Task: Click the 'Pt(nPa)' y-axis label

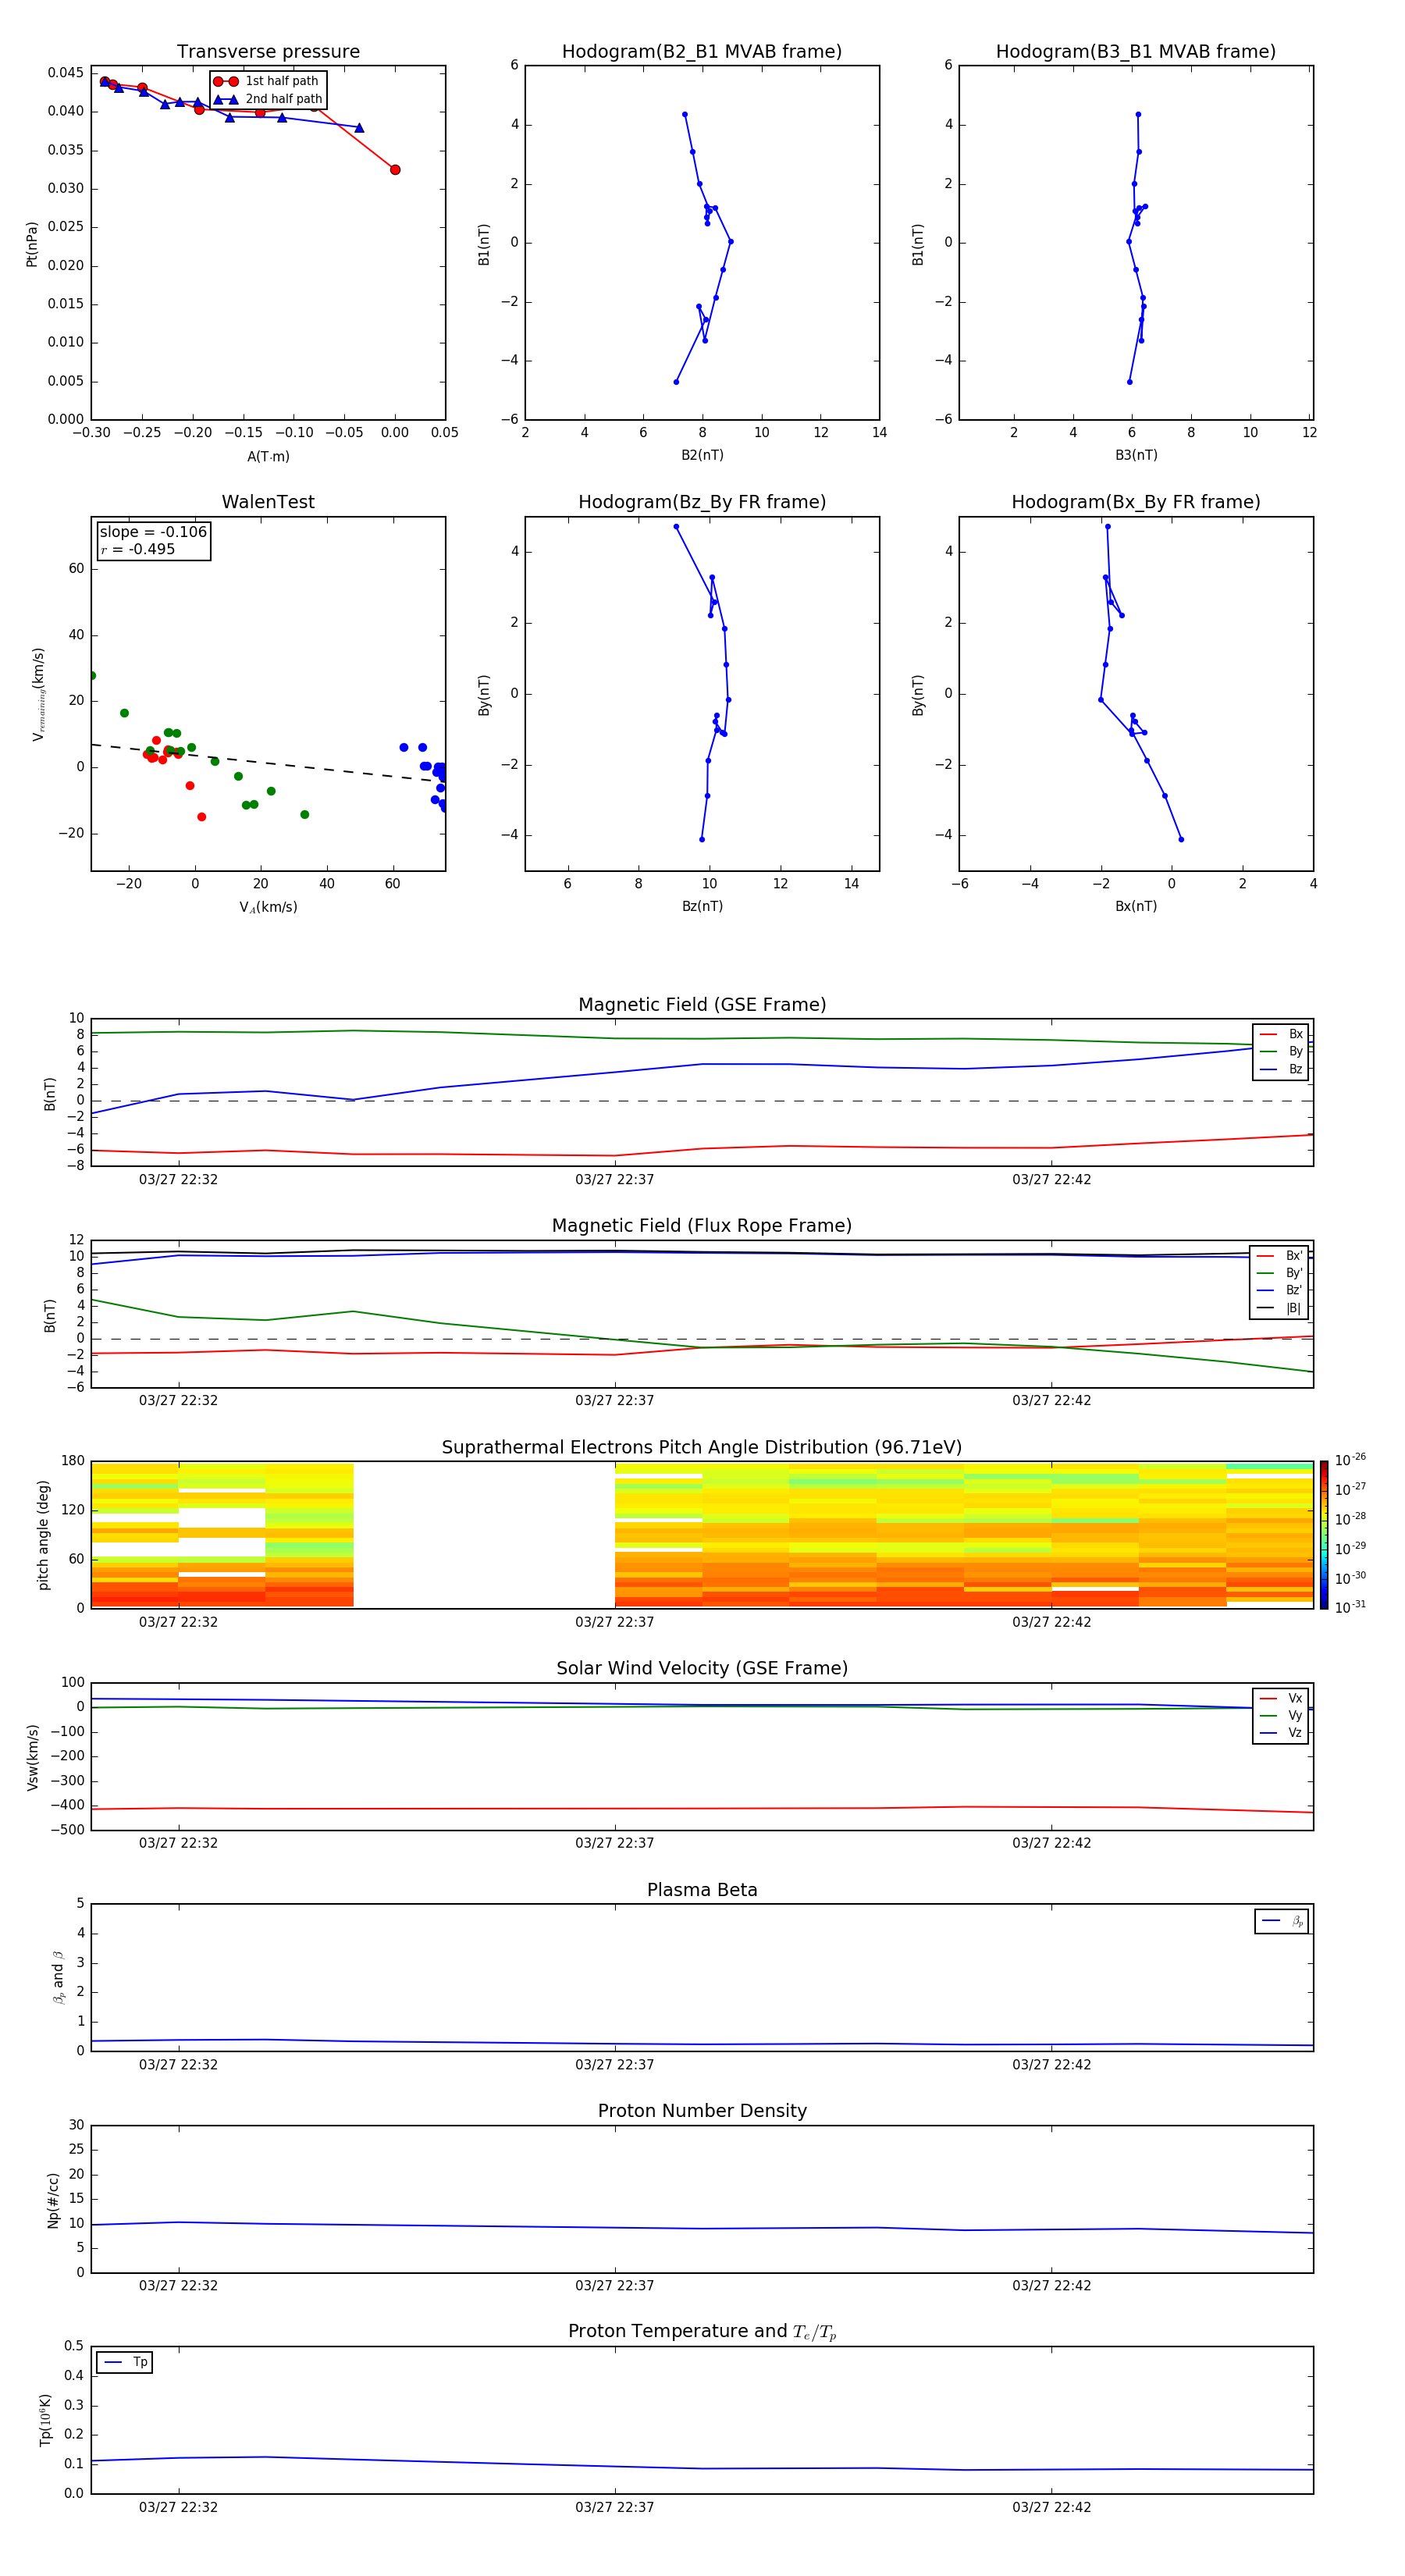Action: [x=32, y=244]
